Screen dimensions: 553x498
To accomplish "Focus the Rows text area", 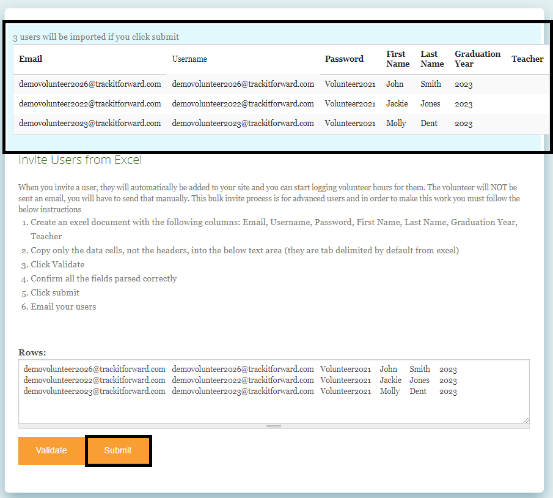I will click(x=274, y=392).
